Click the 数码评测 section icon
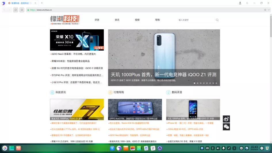 click(x=168, y=92)
